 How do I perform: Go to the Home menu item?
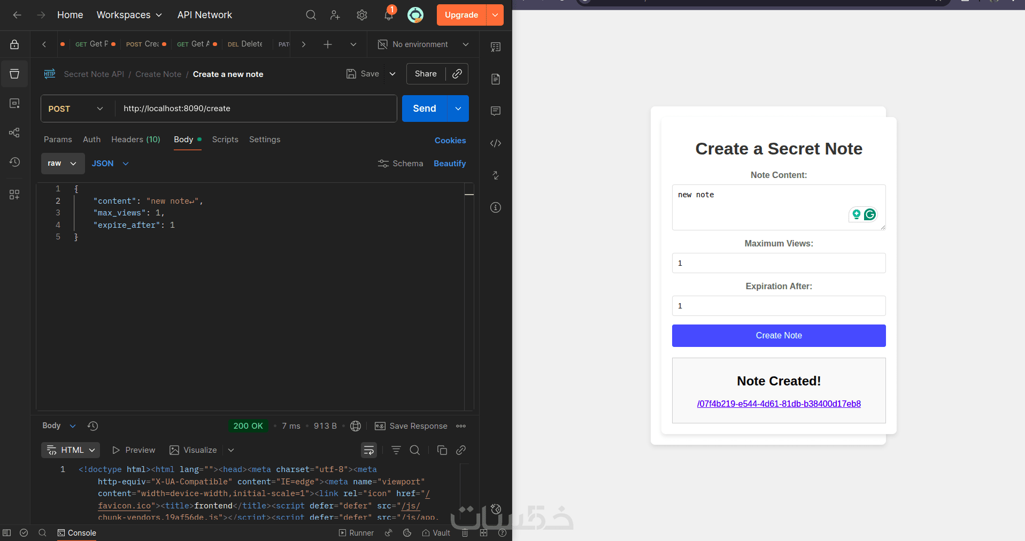pos(70,15)
